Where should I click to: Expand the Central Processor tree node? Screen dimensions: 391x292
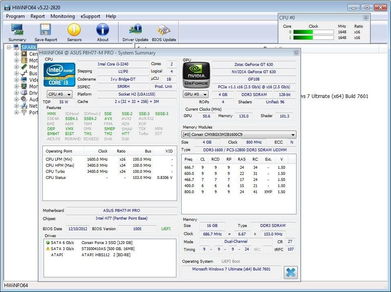16,54
